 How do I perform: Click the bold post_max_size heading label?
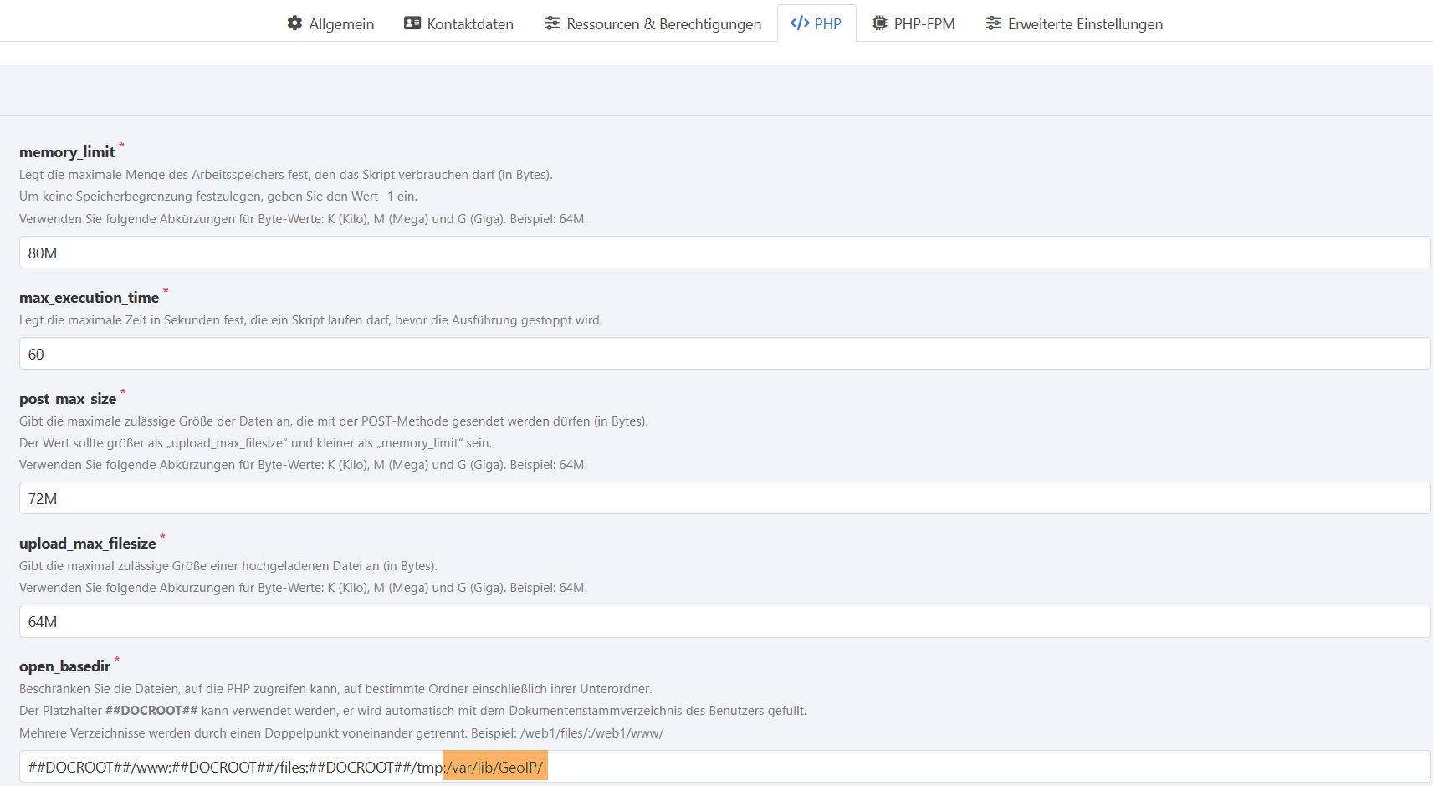click(x=68, y=399)
